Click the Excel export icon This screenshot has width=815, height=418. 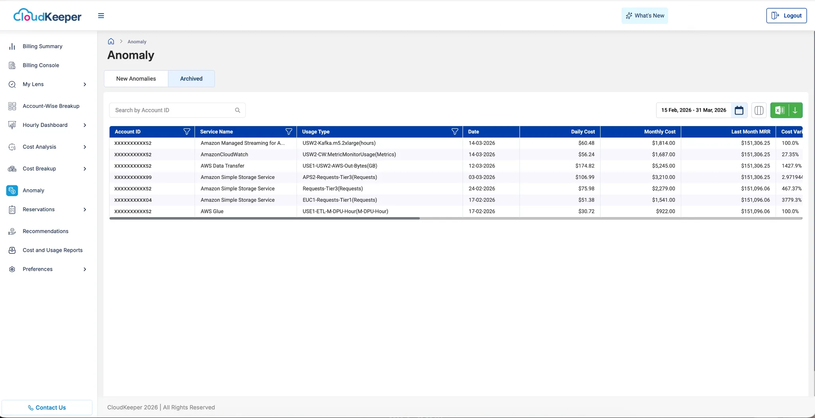click(780, 110)
